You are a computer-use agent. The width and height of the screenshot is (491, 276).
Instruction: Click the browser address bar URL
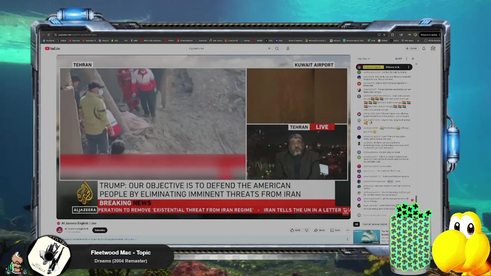[77, 34]
